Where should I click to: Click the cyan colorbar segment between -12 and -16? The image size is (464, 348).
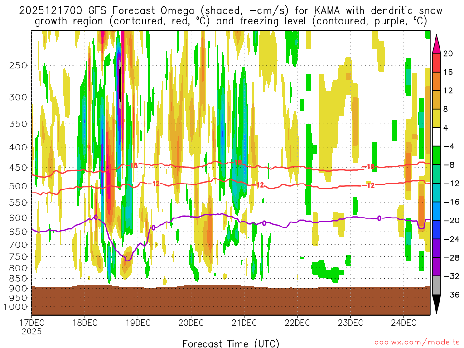click(x=436, y=193)
